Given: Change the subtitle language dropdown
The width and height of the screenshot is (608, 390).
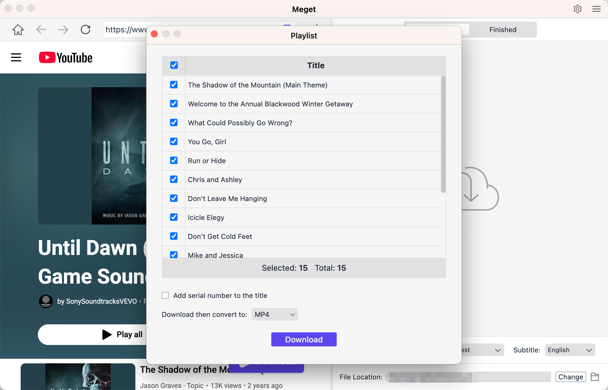Looking at the screenshot, I should pos(570,350).
